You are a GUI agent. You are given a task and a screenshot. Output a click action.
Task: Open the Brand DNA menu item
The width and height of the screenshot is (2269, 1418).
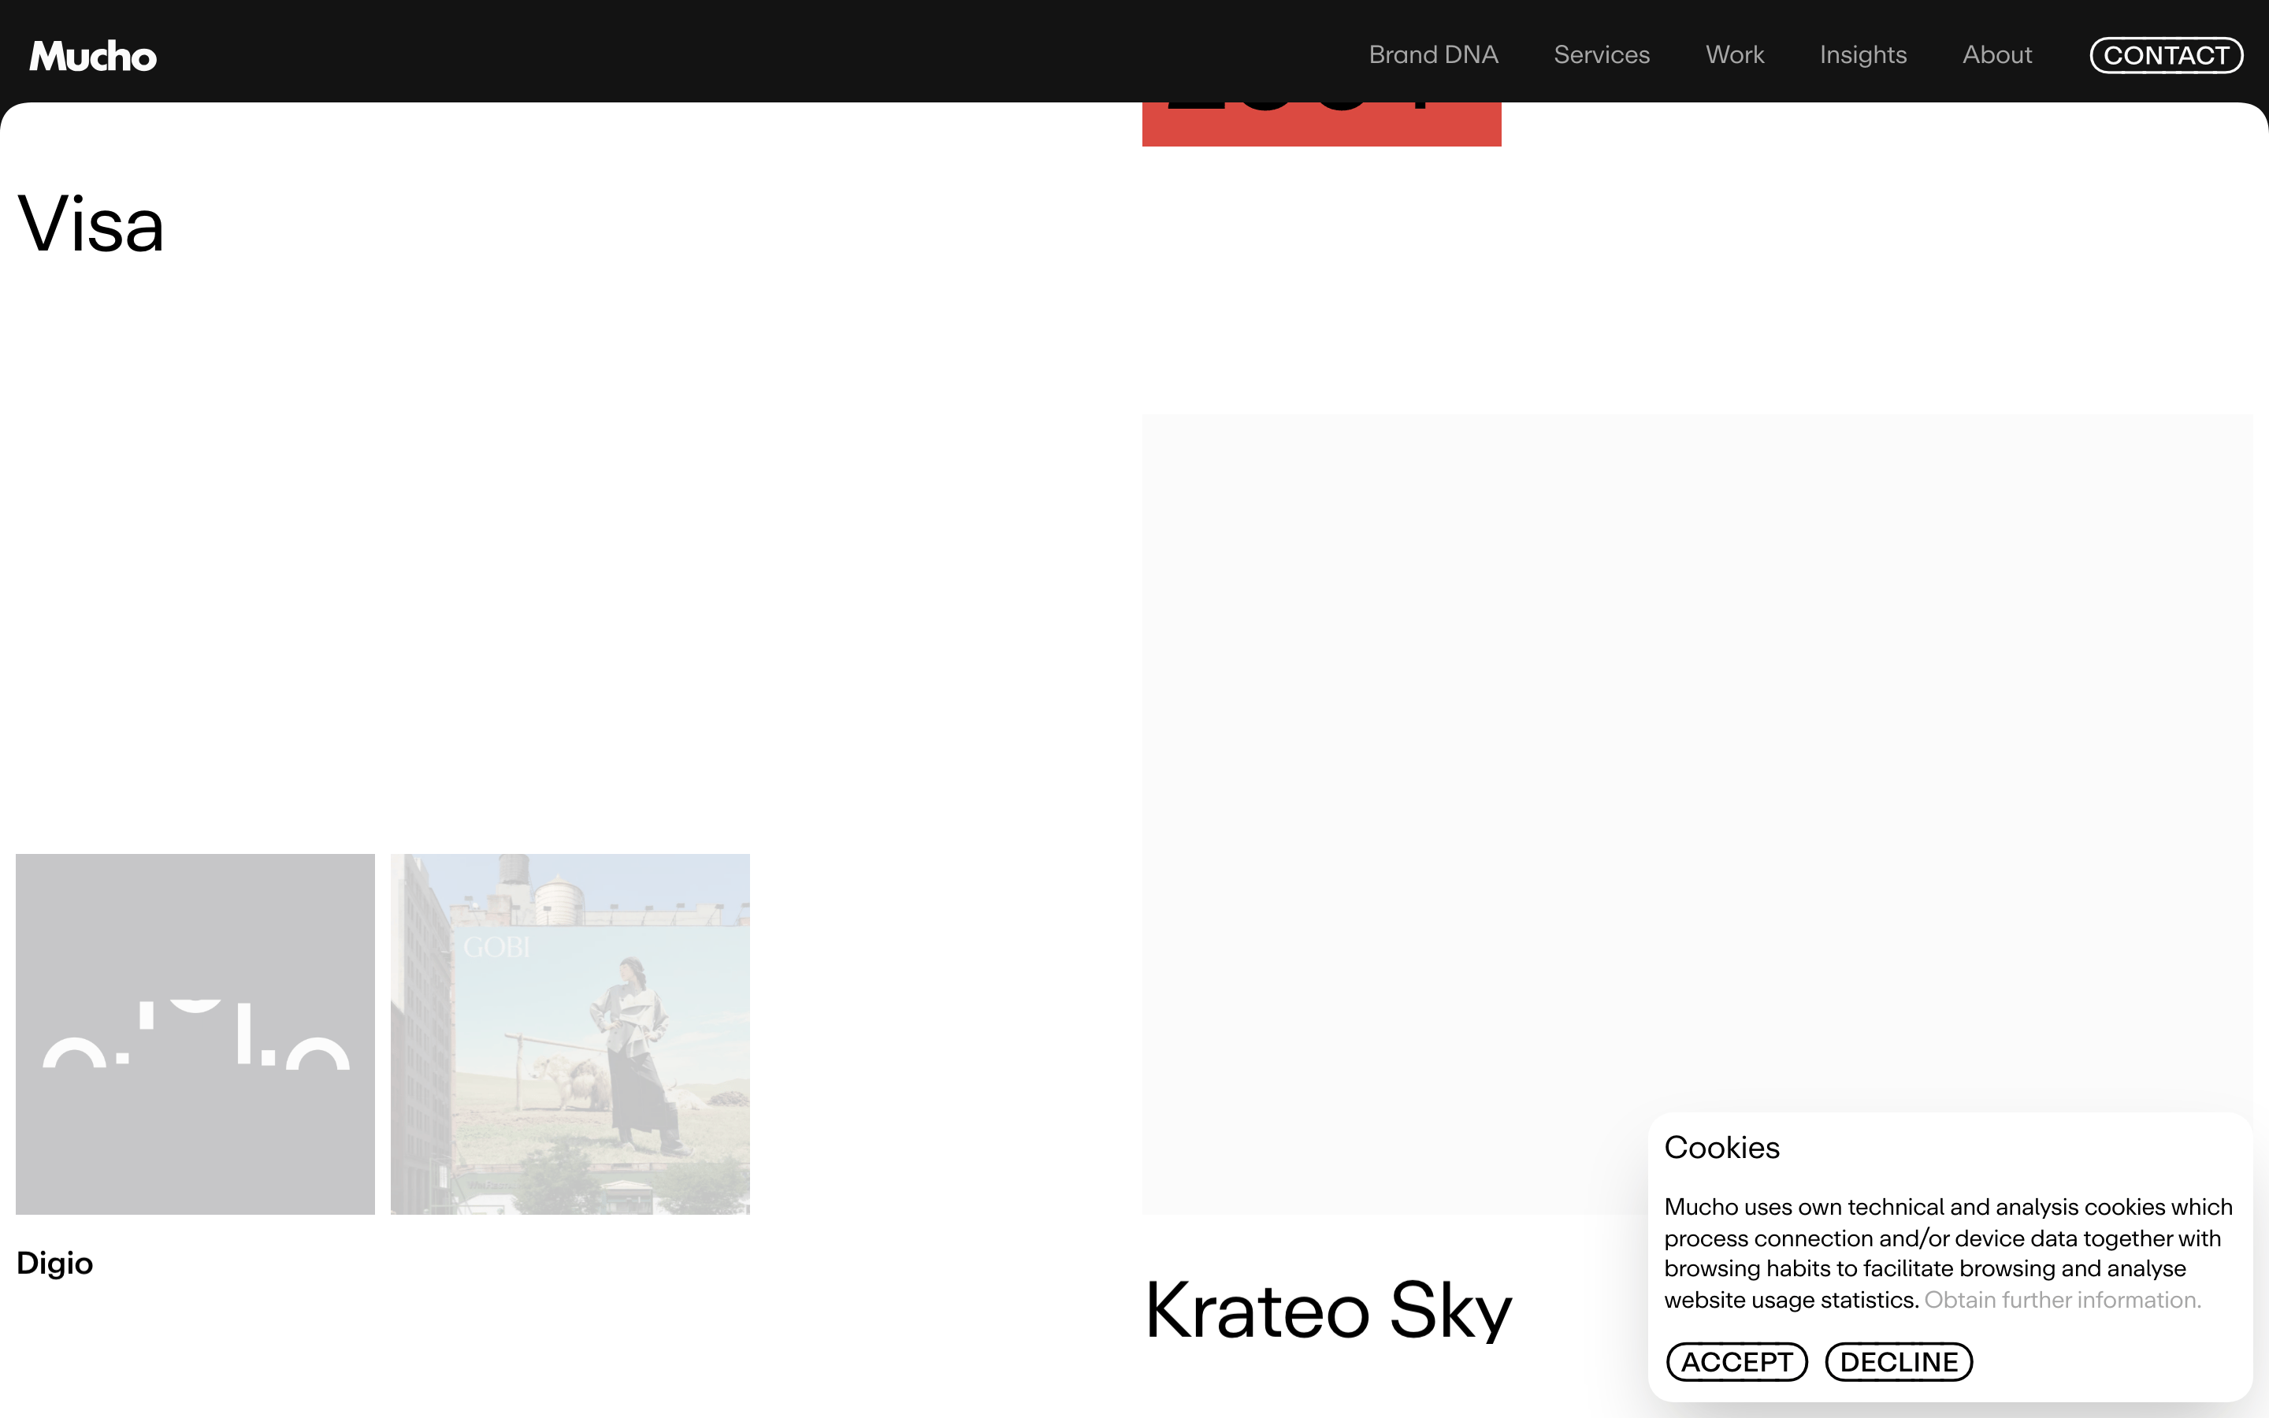pyautogui.click(x=1432, y=55)
